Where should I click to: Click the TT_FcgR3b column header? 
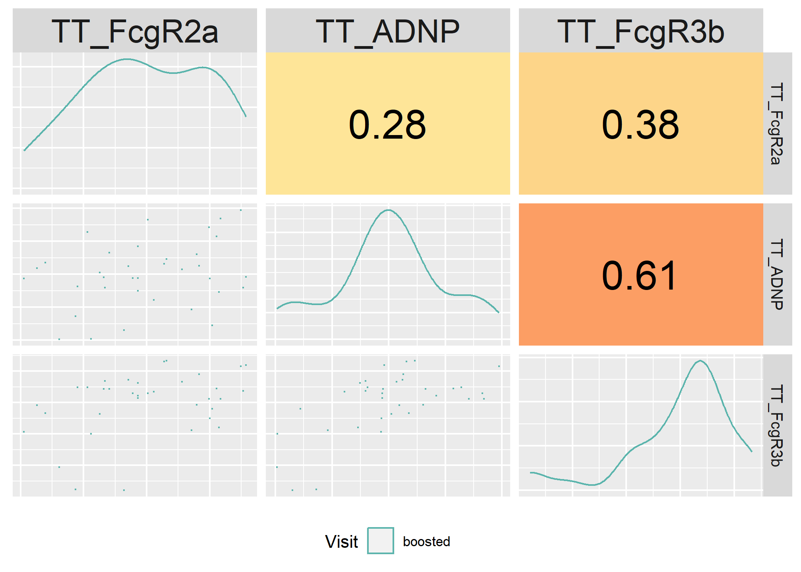tap(641, 31)
